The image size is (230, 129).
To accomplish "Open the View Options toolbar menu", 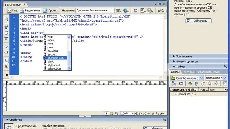I will click(x=142, y=10).
